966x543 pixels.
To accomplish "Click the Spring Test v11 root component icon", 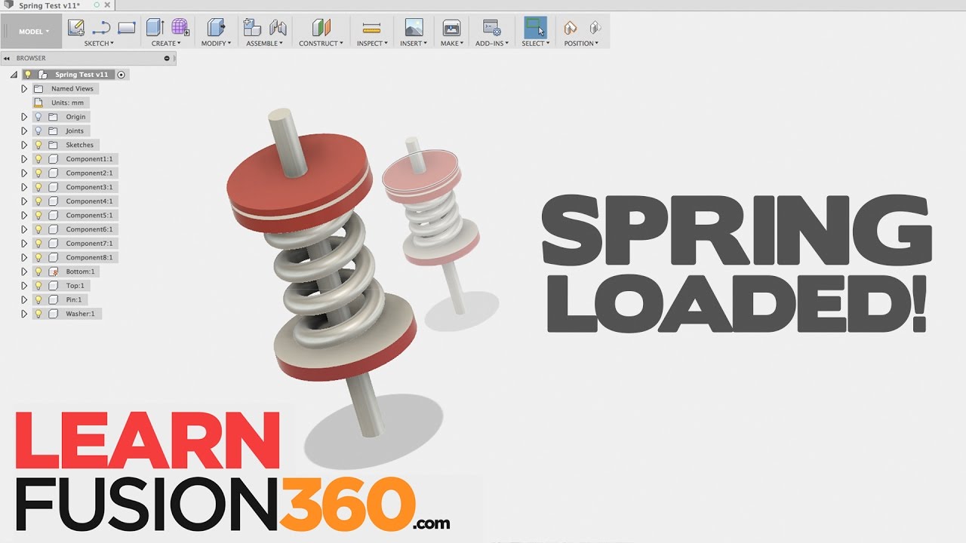I will coord(42,75).
